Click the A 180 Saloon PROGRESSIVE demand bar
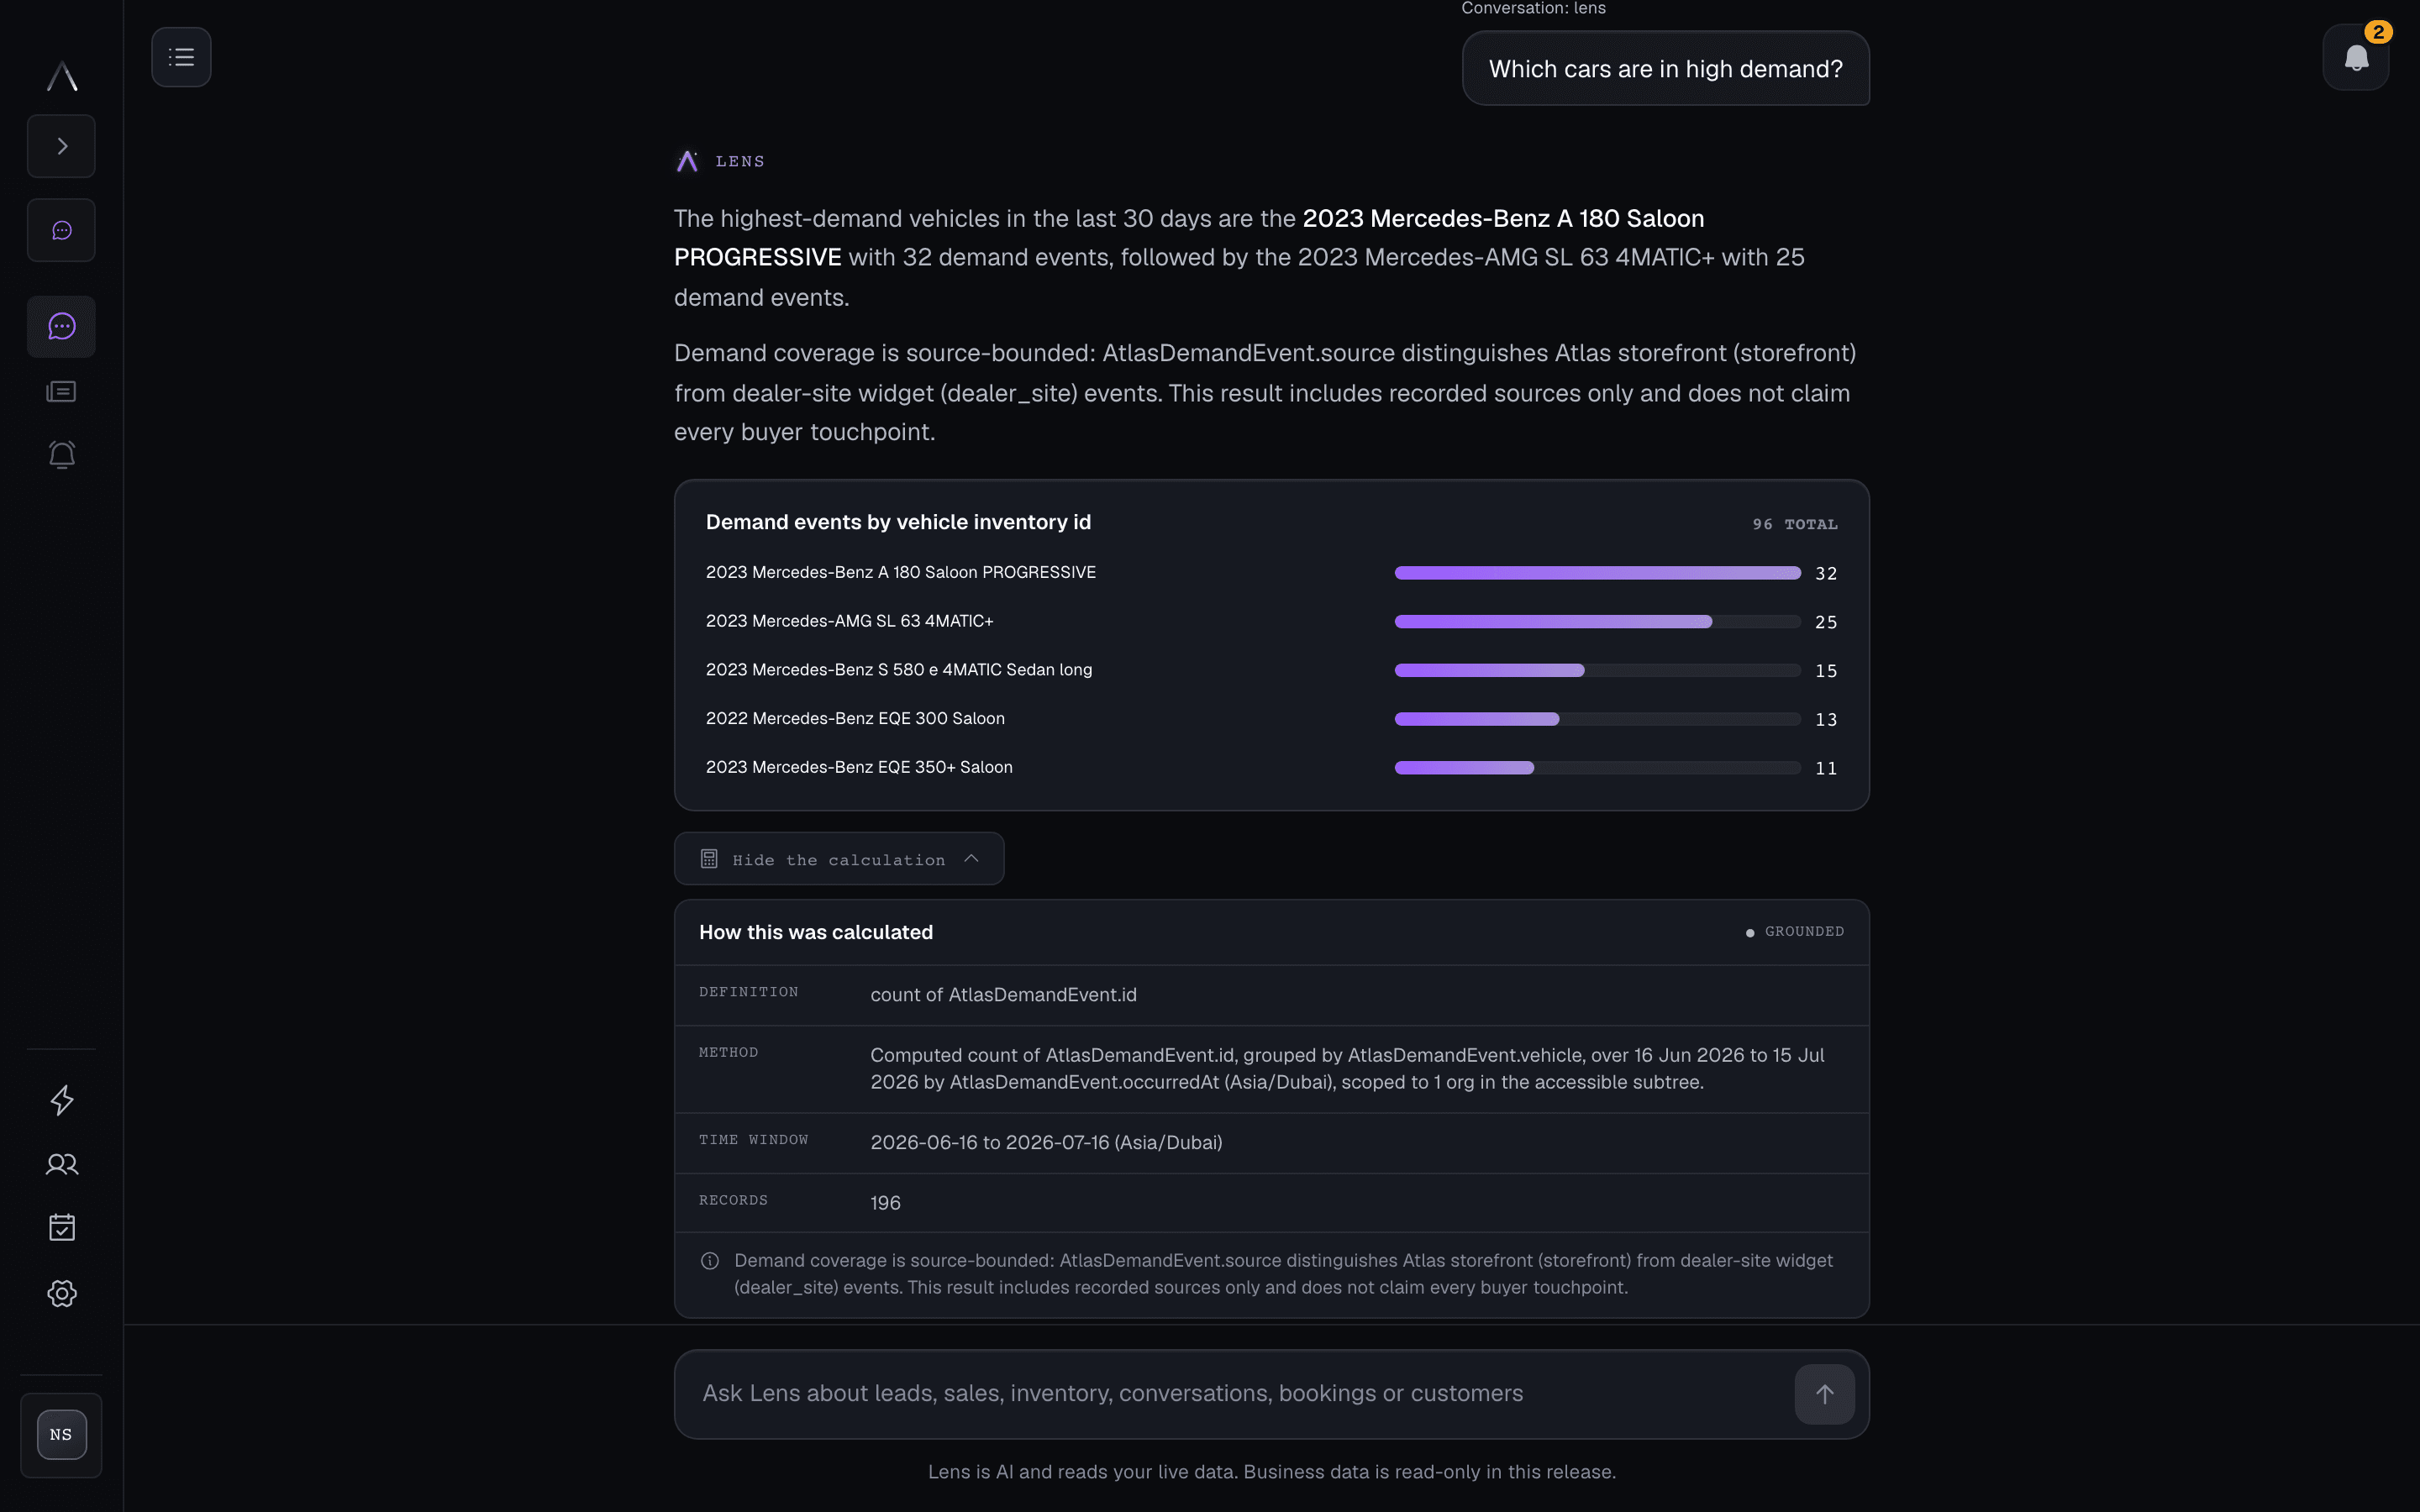Image resolution: width=2420 pixels, height=1512 pixels. (1597, 573)
